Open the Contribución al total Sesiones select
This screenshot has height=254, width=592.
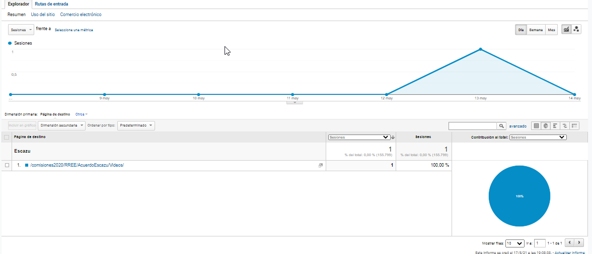[538, 138]
